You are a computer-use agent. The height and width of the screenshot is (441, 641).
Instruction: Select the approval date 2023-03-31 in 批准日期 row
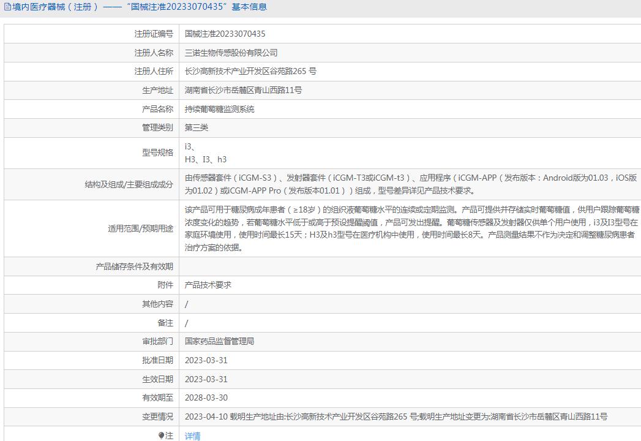click(x=206, y=360)
